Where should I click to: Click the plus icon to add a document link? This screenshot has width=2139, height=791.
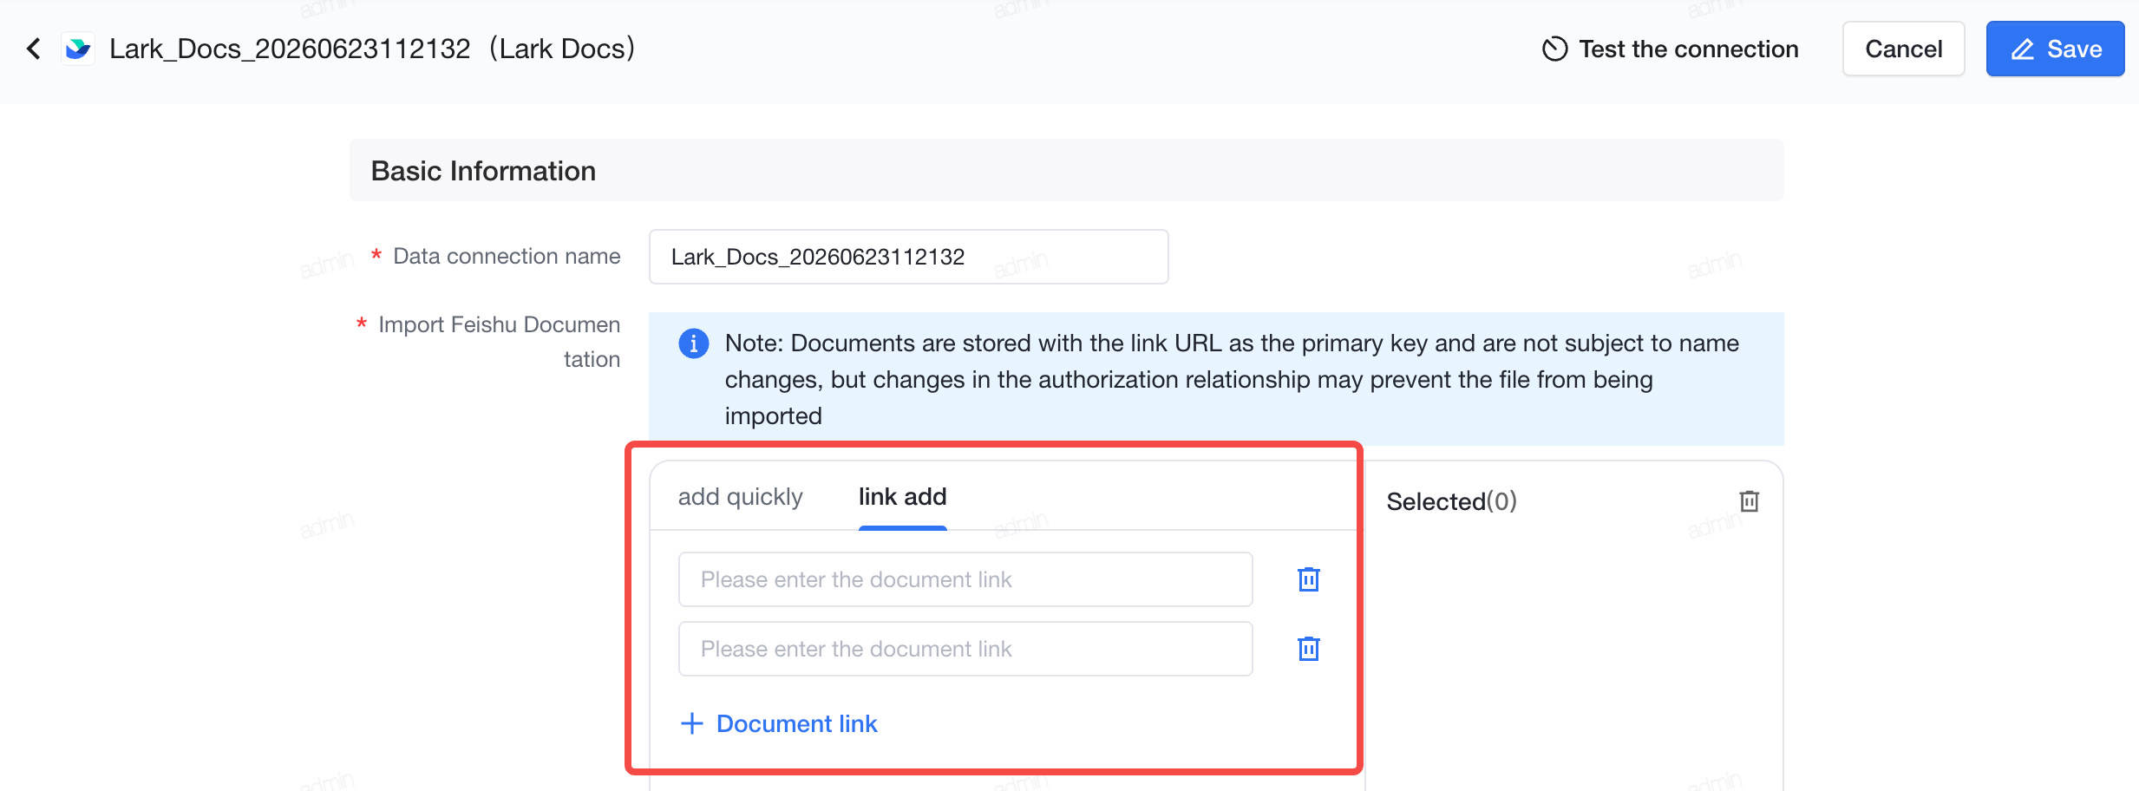tap(691, 723)
